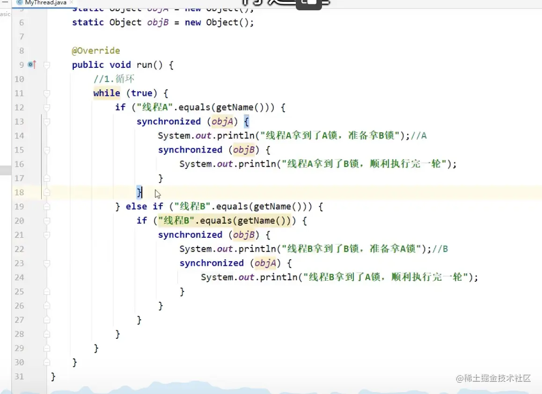This screenshot has height=394, width=542.
Task: Close the MyThread.java tab
Action: [x=72, y=2]
